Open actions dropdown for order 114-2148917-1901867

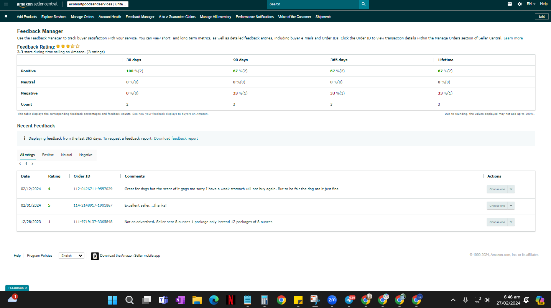[x=501, y=205]
